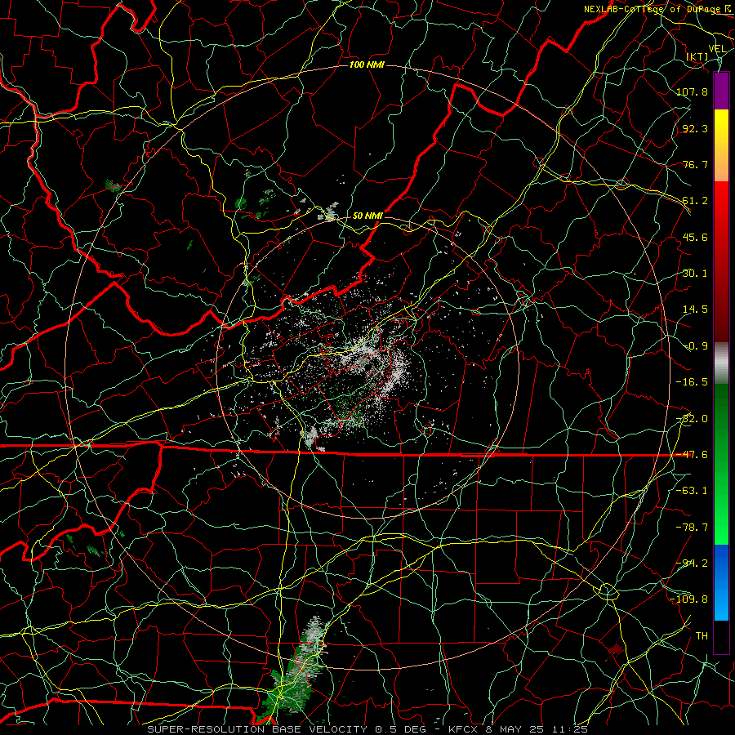Select the -109.8 scale value
The height and width of the screenshot is (735, 735).
point(689,599)
